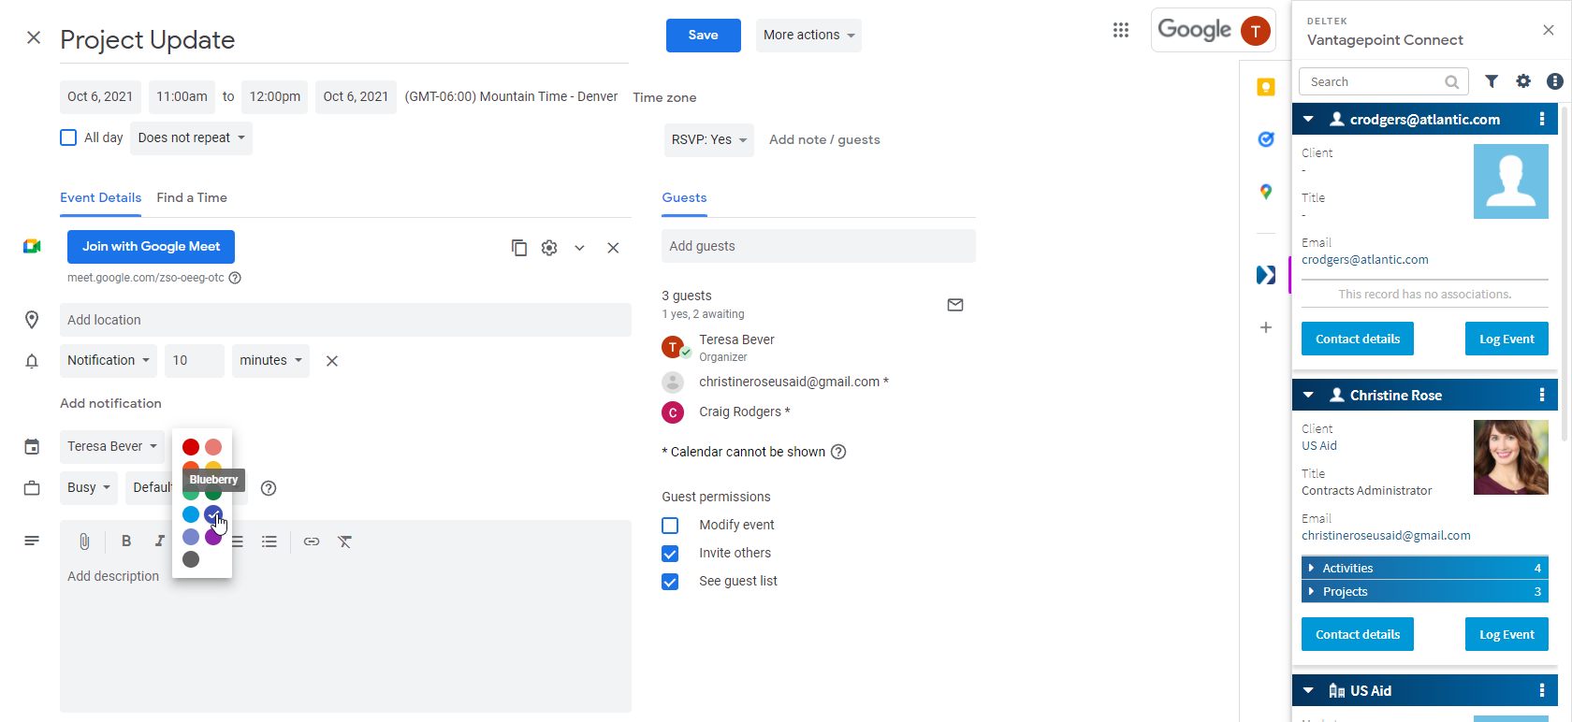Open help for Meet joining info
Screen dimensions: 1572x722
click(x=235, y=278)
